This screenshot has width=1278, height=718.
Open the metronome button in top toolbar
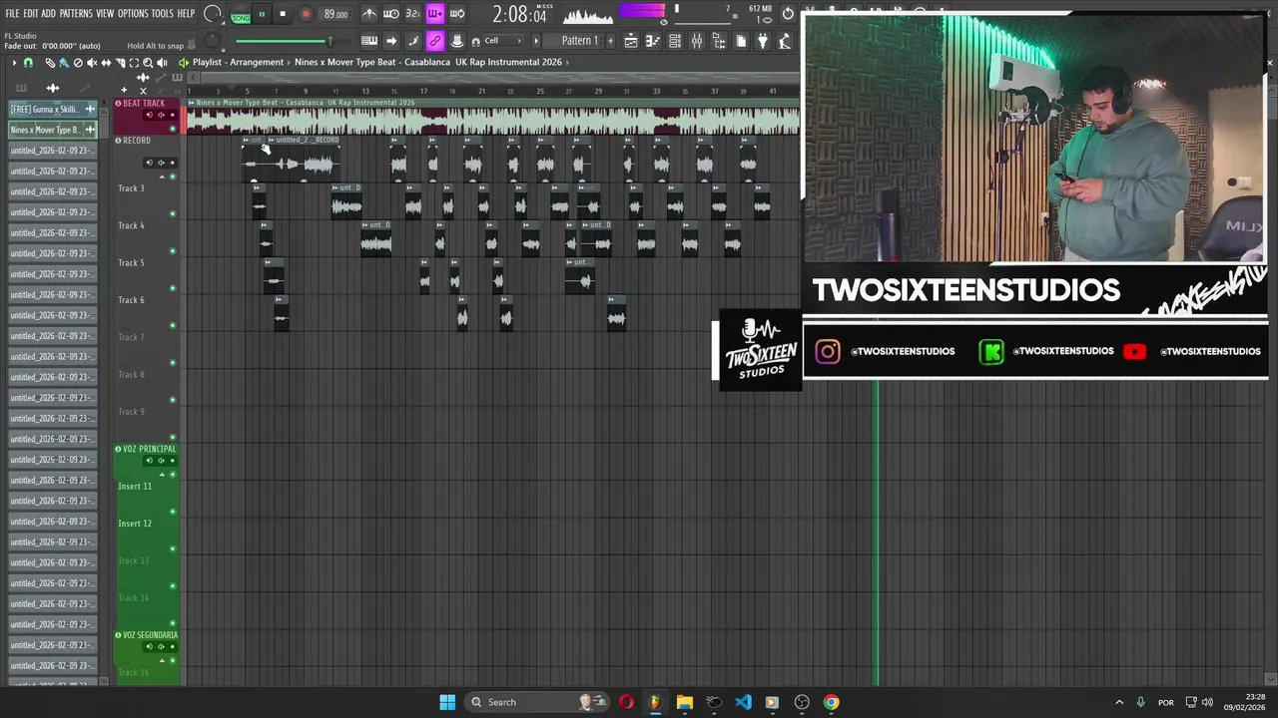click(369, 14)
